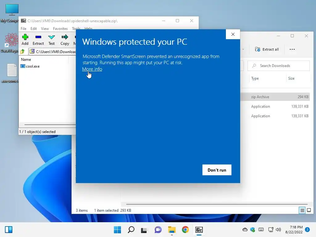Select the second Application row in File Explorer
This screenshot has height=237, width=316.
276,116
